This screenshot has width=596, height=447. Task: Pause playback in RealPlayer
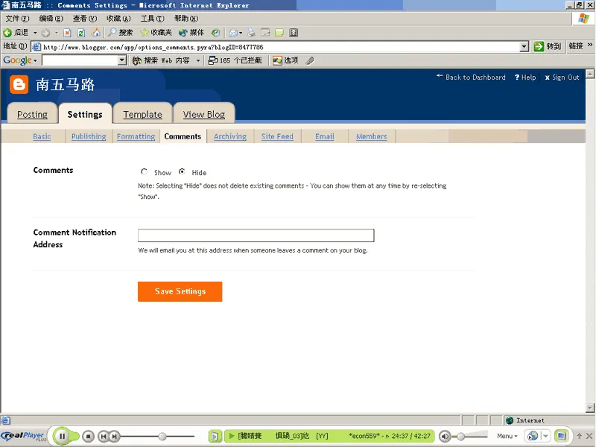tap(63, 436)
